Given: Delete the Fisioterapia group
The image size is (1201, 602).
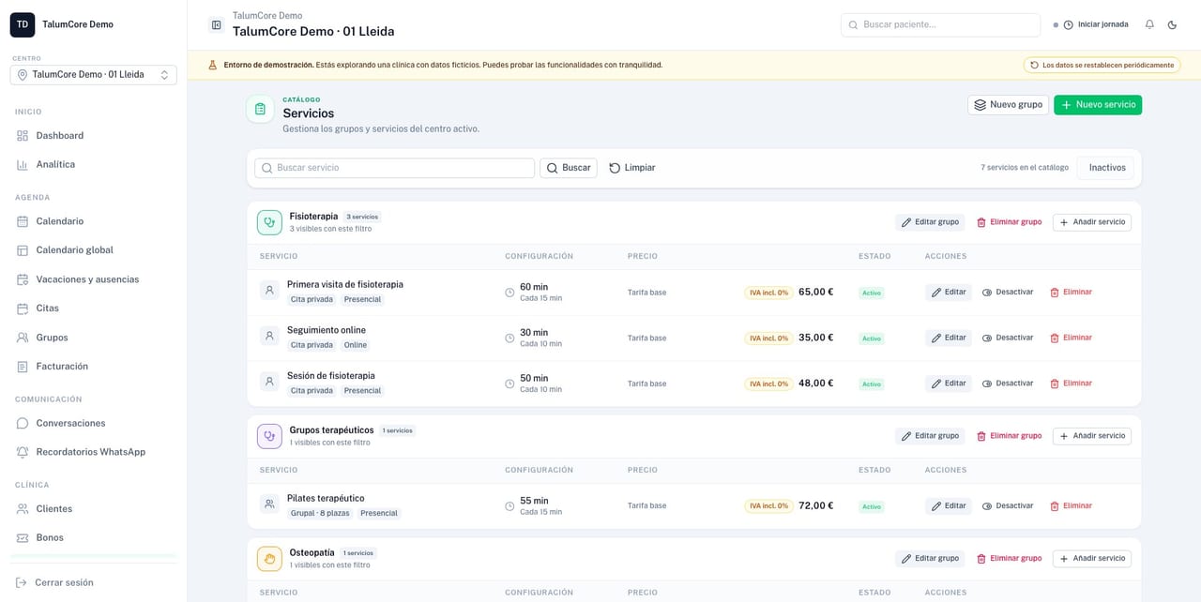Looking at the screenshot, I should tap(1009, 222).
